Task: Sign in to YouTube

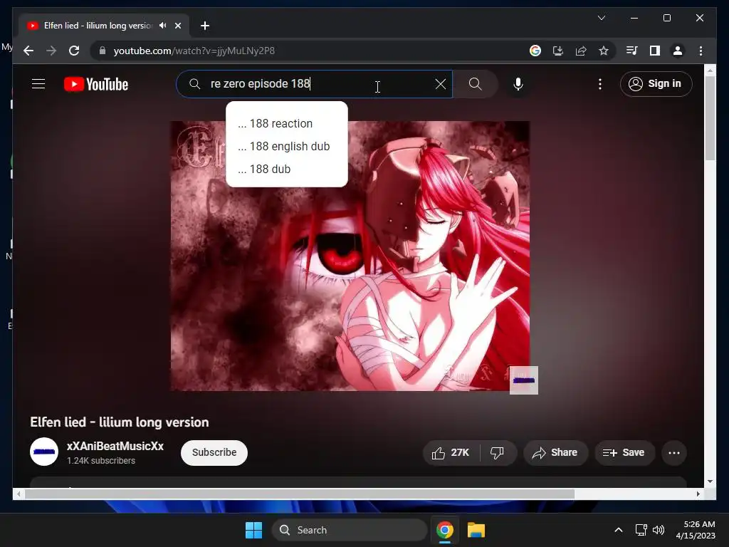Action: coord(656,84)
